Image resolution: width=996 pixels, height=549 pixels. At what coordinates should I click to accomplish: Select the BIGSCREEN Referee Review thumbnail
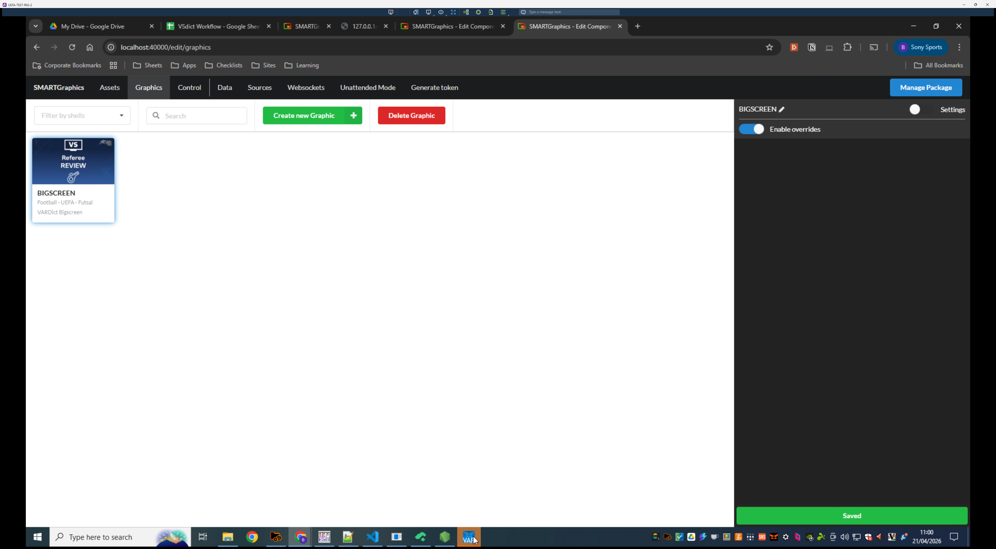tap(73, 162)
